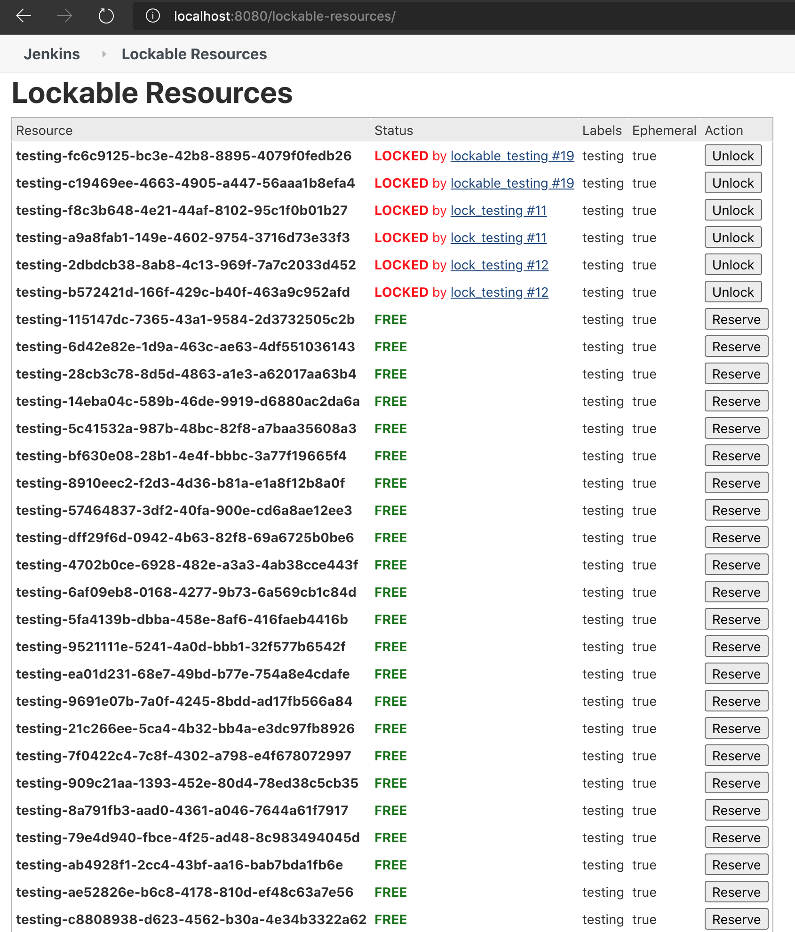The height and width of the screenshot is (932, 795).
Task: Reserve resource testing-bf630e08
Action: 736,456
